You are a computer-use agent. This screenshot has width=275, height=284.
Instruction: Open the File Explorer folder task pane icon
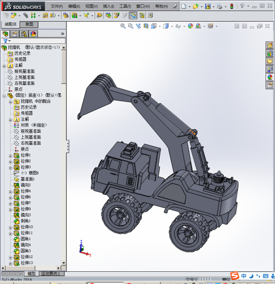pos(270,61)
